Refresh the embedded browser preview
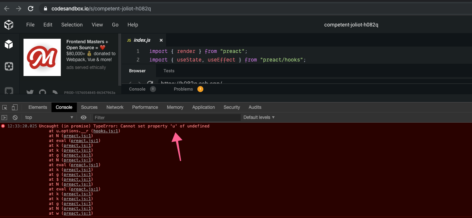472x218 pixels. coord(150,82)
